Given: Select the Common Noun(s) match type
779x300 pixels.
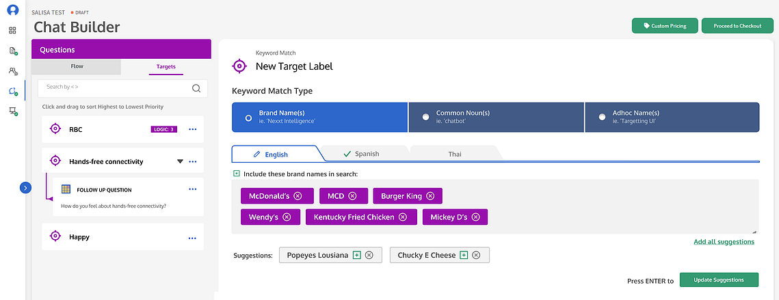Looking at the screenshot, I should 497,118.
